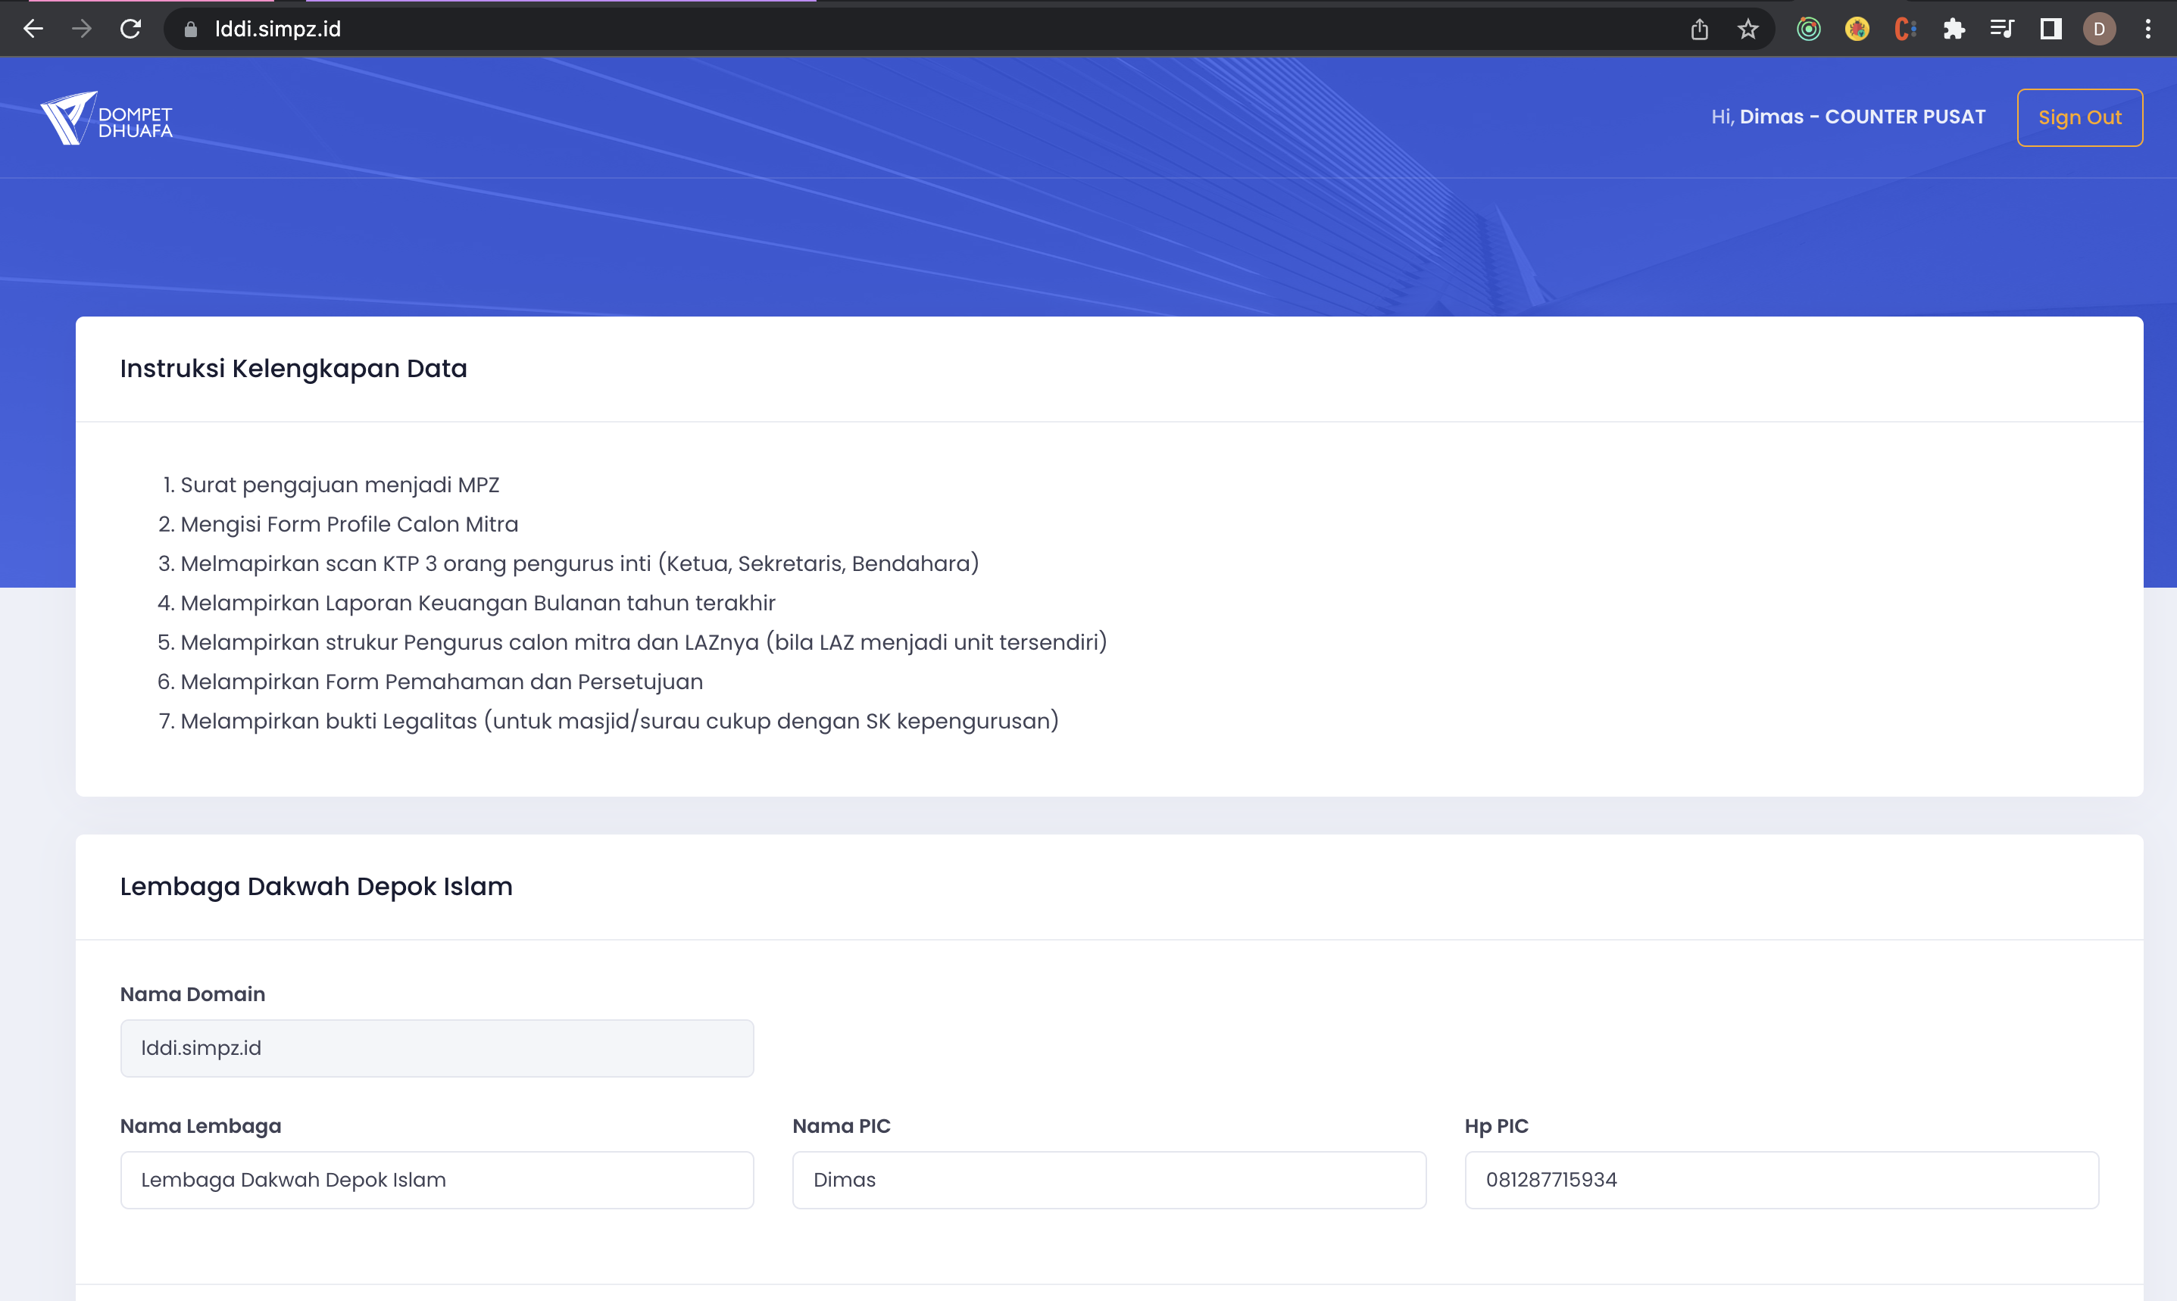The width and height of the screenshot is (2177, 1301).
Task: Click the Nama Domain field
Action: click(x=436, y=1047)
